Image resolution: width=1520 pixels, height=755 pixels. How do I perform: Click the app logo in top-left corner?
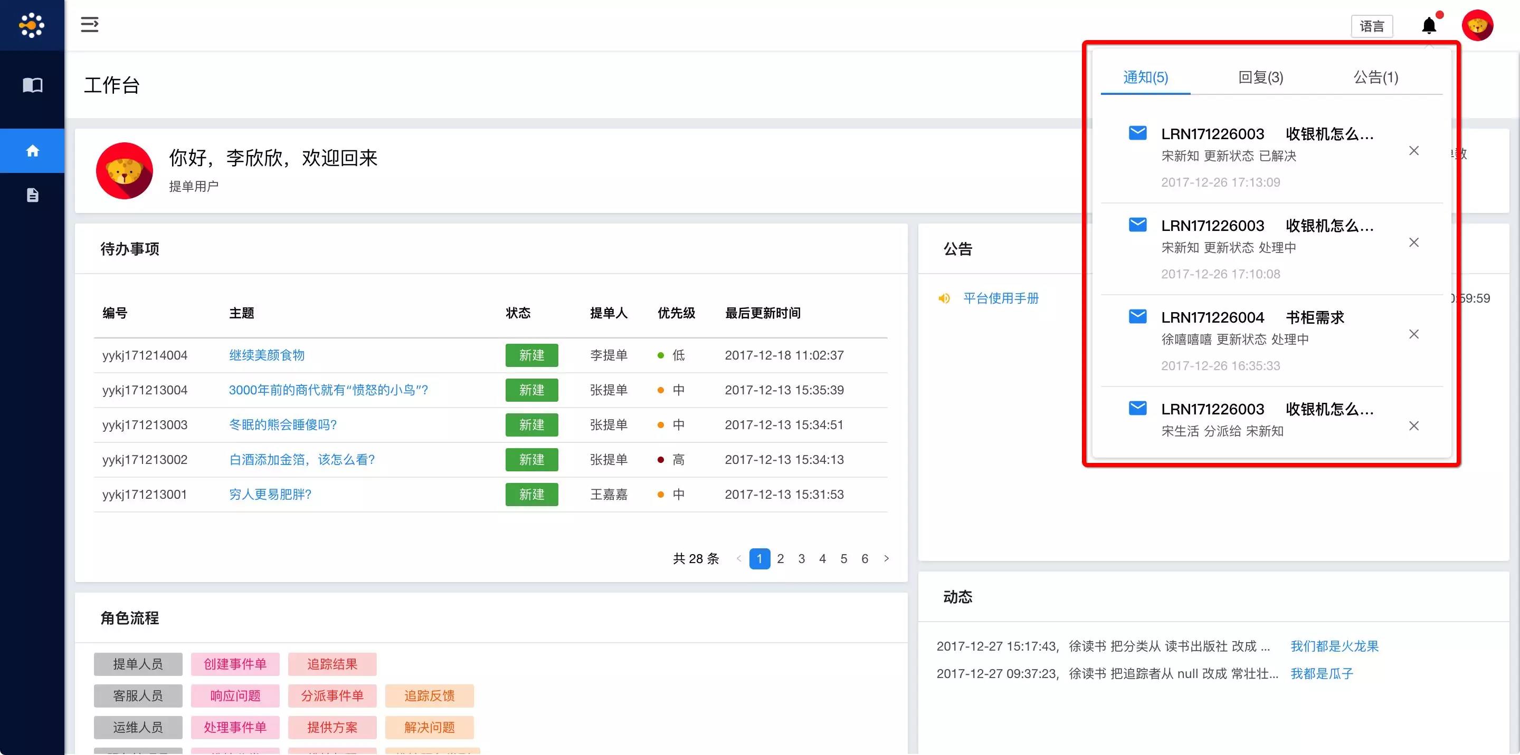click(x=32, y=25)
